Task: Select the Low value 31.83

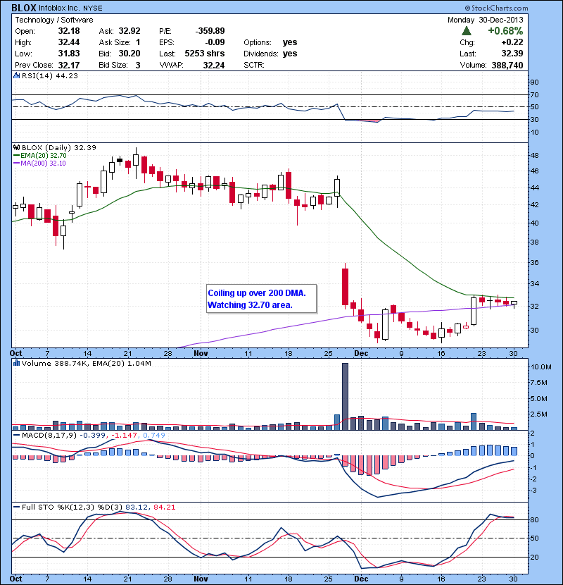Action: [69, 54]
